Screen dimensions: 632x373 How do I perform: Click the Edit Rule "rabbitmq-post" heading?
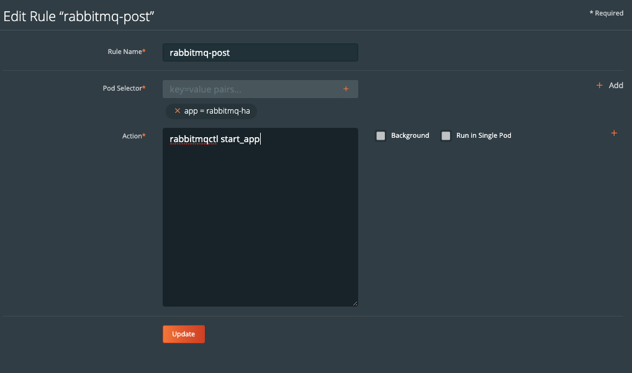pyautogui.click(x=79, y=17)
